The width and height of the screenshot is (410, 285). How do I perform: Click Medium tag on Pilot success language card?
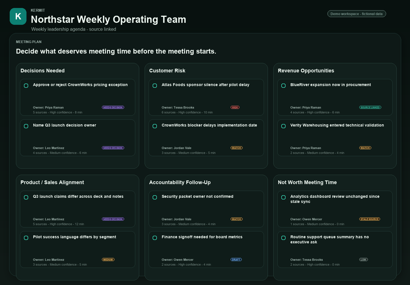108,260
